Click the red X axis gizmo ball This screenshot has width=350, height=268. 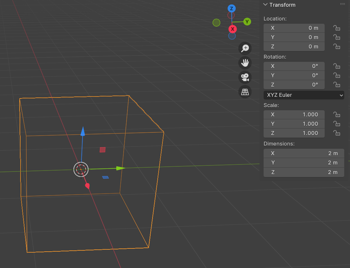tap(232, 29)
